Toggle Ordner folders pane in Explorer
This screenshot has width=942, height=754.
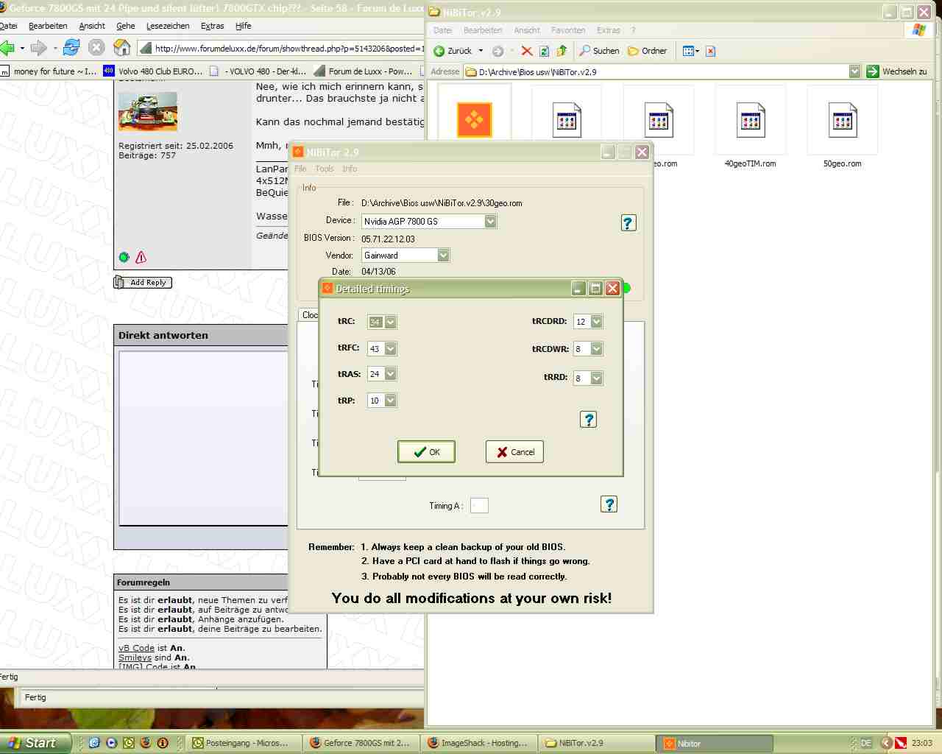click(x=647, y=51)
